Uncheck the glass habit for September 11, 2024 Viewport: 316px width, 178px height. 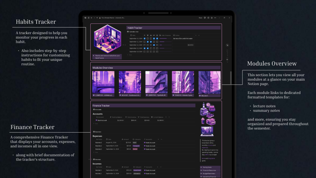click(148, 42)
